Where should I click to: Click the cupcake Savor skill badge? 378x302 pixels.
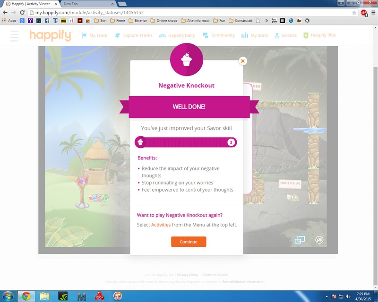point(187,59)
